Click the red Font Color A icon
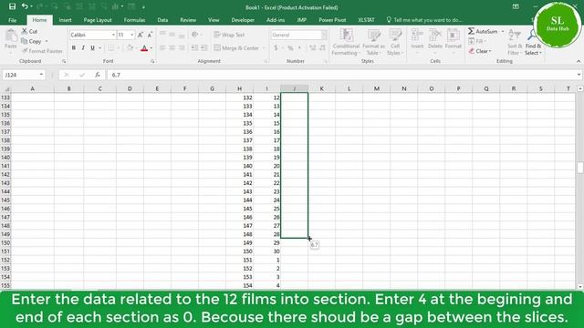Viewport: 584px width, 328px height. coord(144,48)
